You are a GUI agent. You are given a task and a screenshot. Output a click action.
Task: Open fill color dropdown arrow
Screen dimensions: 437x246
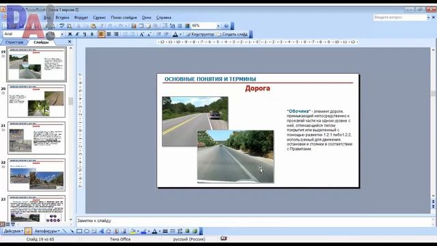pyautogui.click(x=138, y=231)
